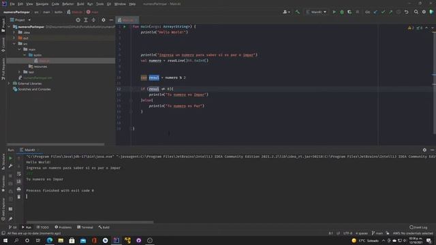Open Search Everywhere magnifier in the top toolbar

(416, 12)
